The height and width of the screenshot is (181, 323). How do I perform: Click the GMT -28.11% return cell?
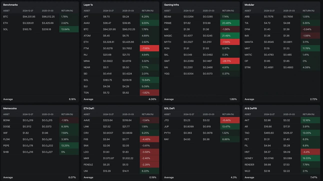tap(230, 61)
